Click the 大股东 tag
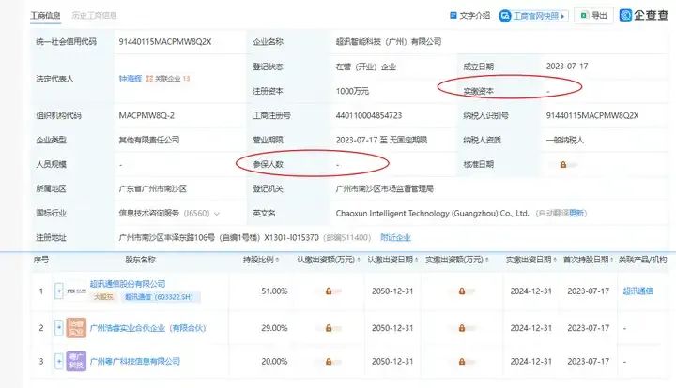This screenshot has height=388, width=676. point(103,297)
